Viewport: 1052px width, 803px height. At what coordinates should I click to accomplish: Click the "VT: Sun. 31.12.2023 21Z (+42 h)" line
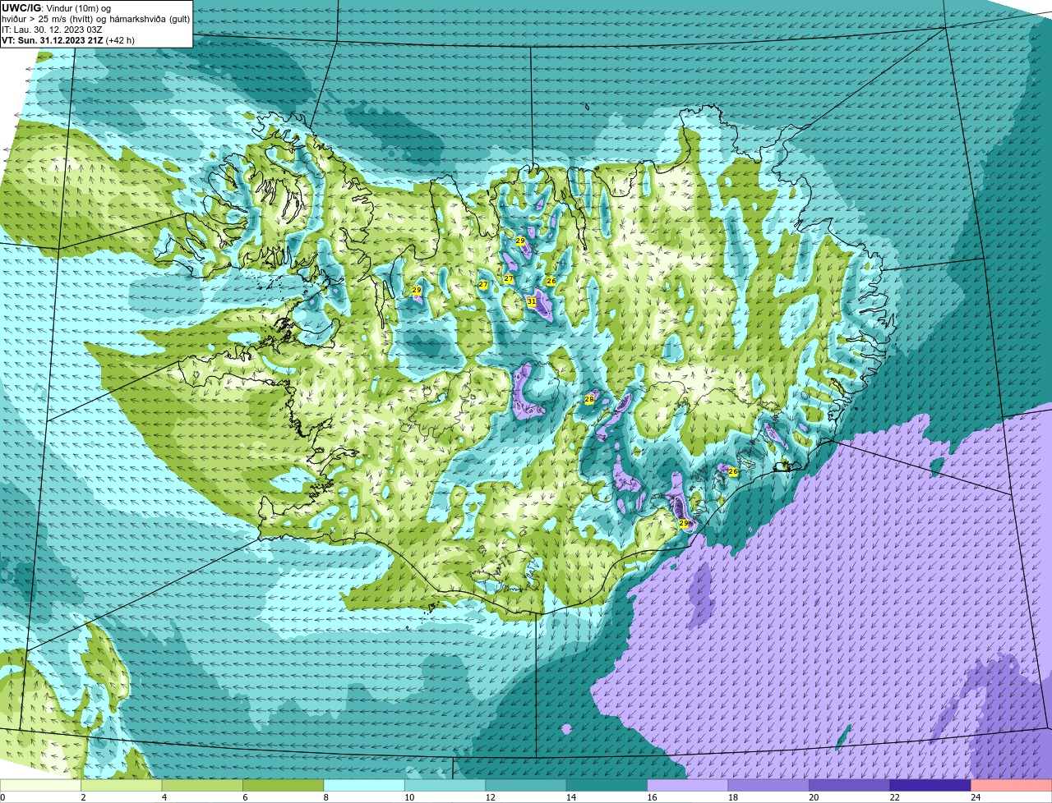tap(68, 39)
